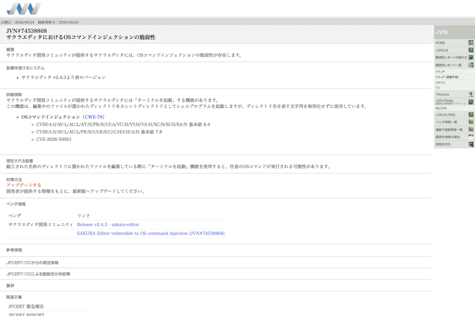475x316 pixels.
Task: Click the title サクラエディタにおけるOSコマンドインジェクションの脆弱性
Action: point(81,38)
